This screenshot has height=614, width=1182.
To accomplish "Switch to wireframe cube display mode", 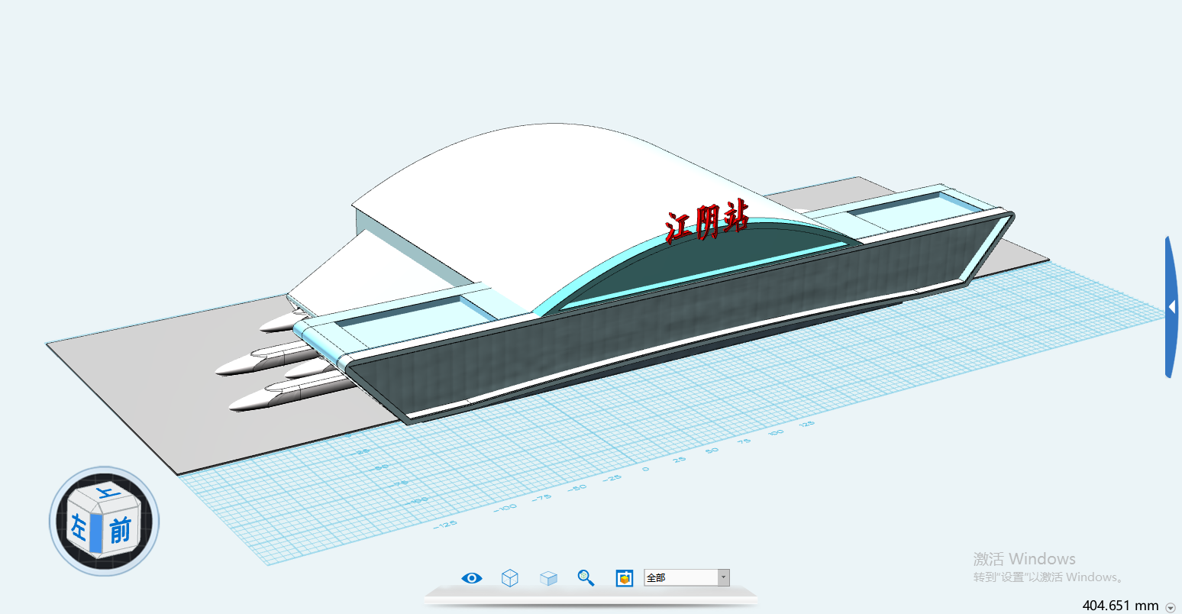I will [x=510, y=578].
